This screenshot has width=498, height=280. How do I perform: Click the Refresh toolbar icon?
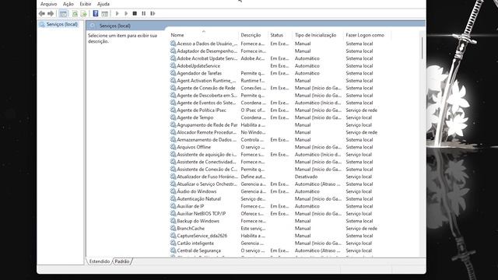coord(75,14)
